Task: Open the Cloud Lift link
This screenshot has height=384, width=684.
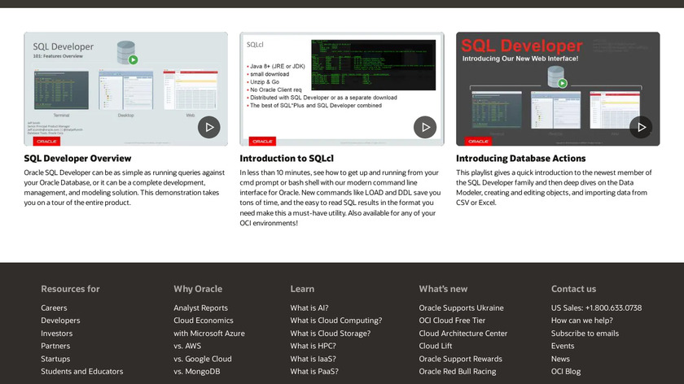Action: tap(436, 346)
